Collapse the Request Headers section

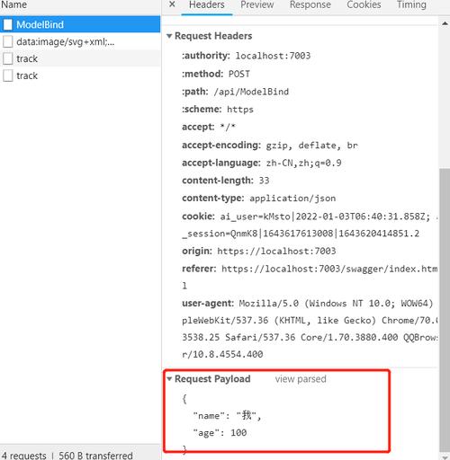tap(169, 36)
